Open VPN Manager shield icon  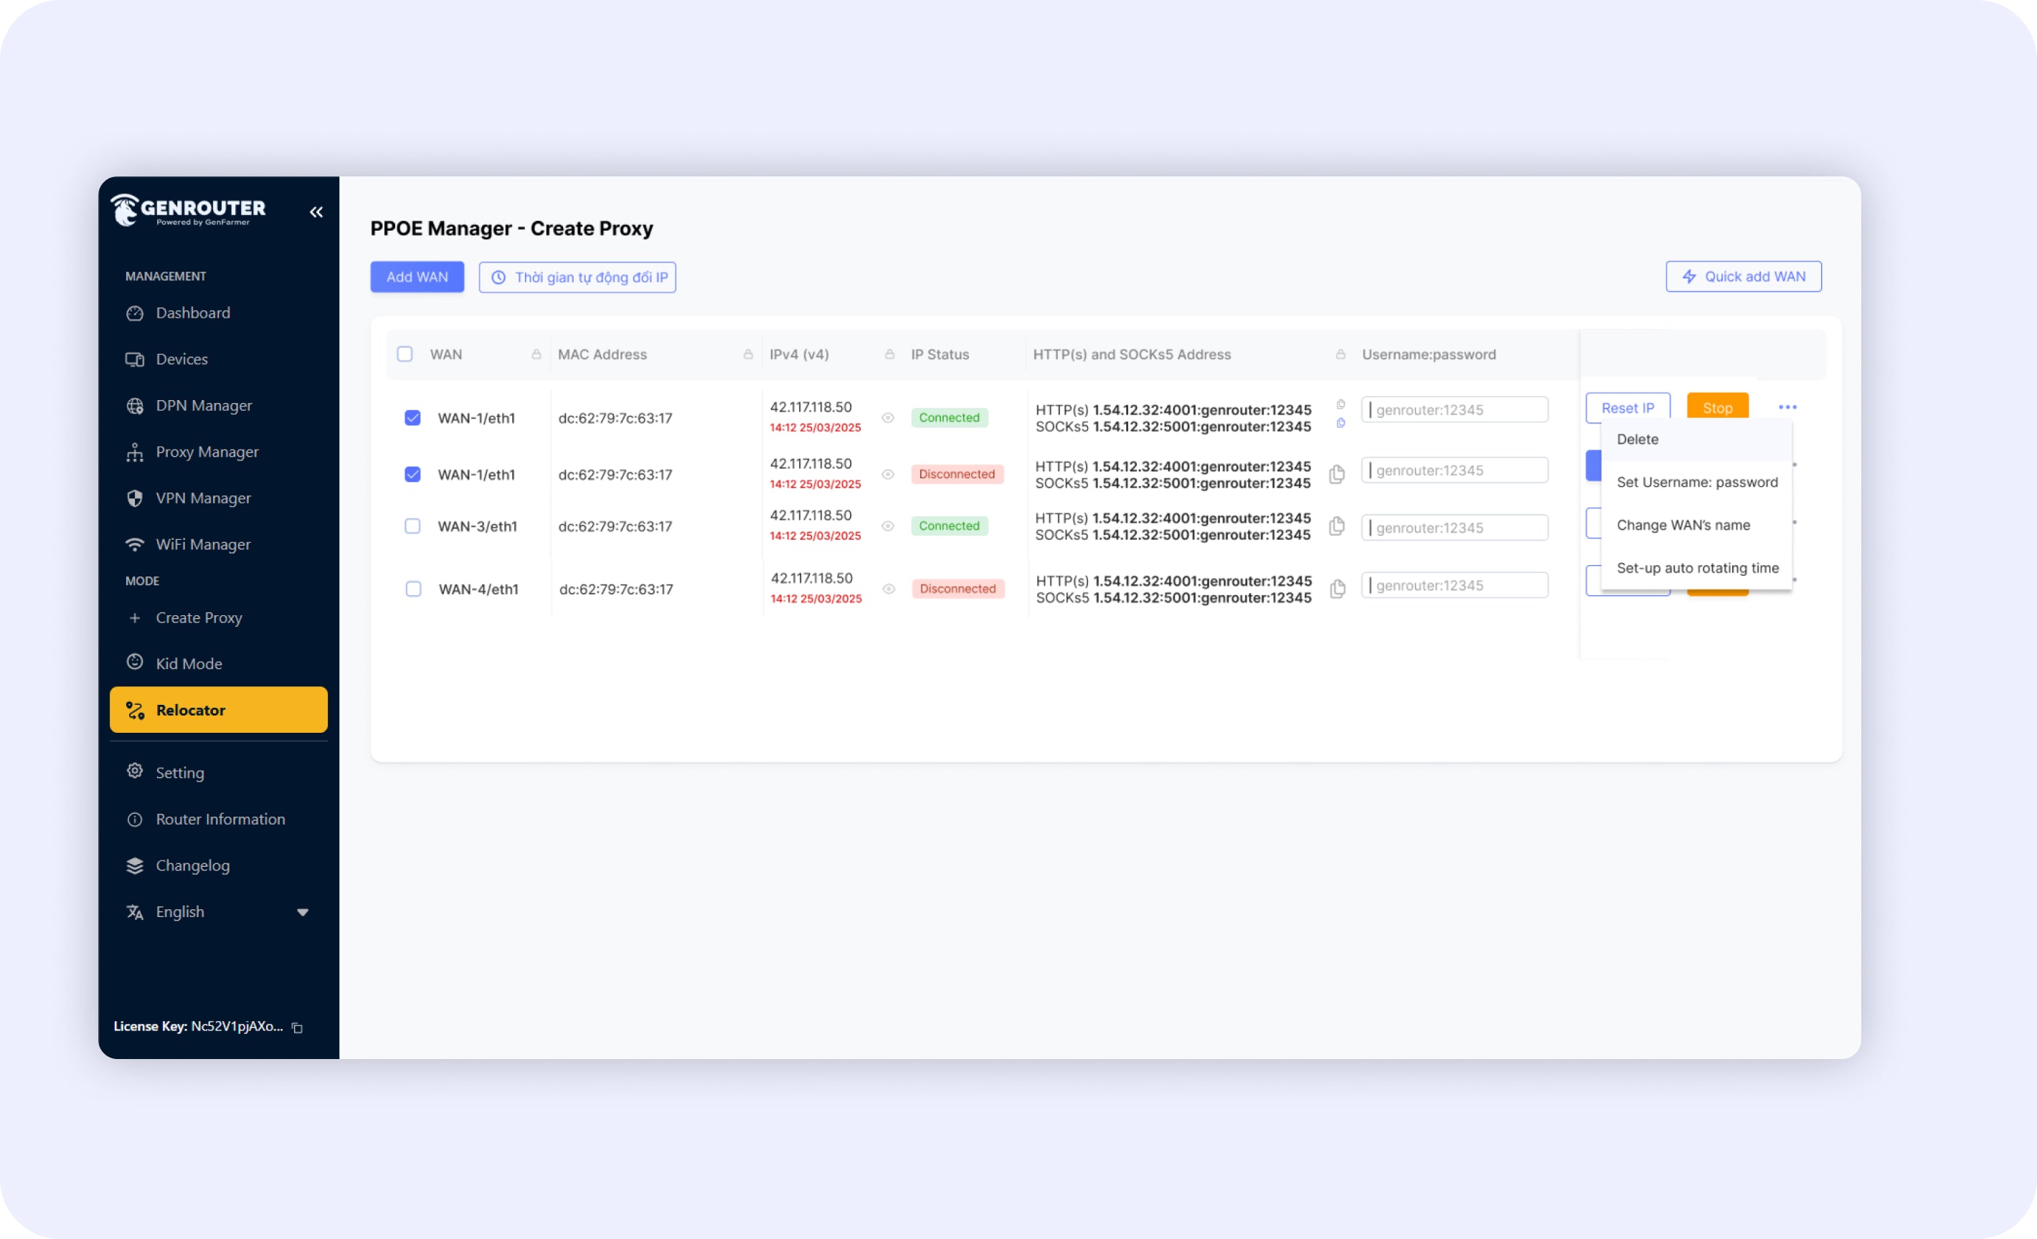click(x=135, y=498)
